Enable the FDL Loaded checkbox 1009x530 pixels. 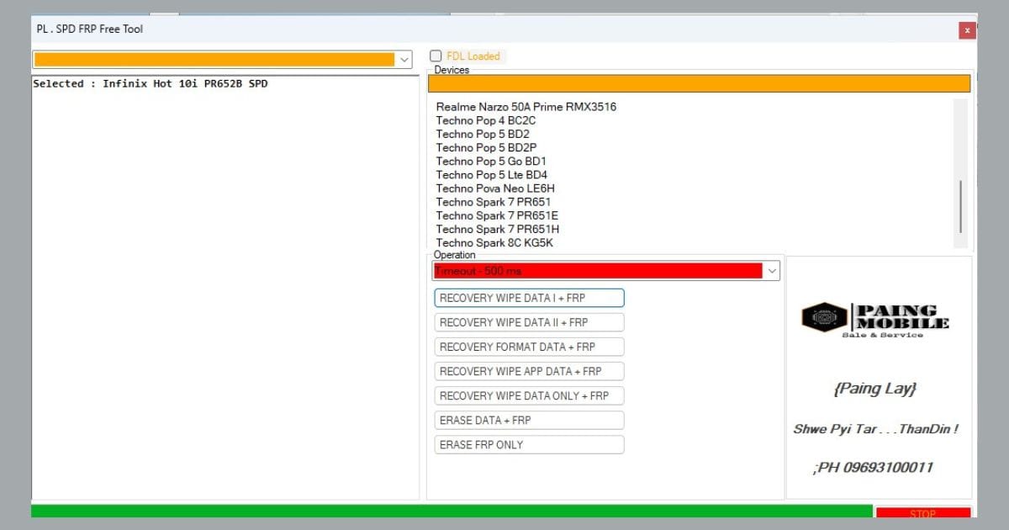[436, 56]
